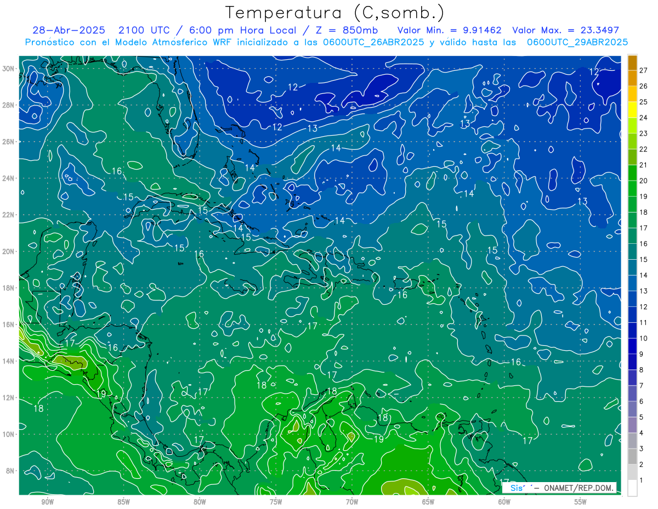658x509 pixels.
Task: Click the '80W' longitude label
Action: [x=200, y=502]
